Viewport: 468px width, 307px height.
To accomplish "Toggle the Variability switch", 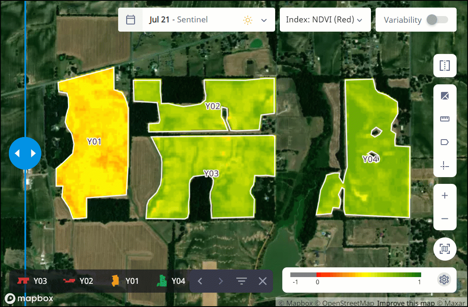I will point(437,20).
